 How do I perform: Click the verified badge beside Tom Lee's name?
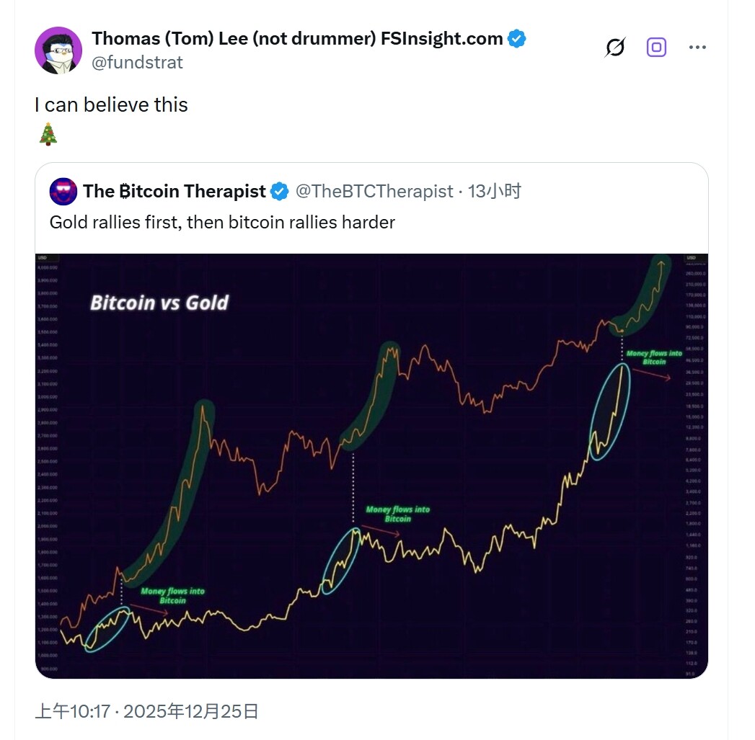515,38
